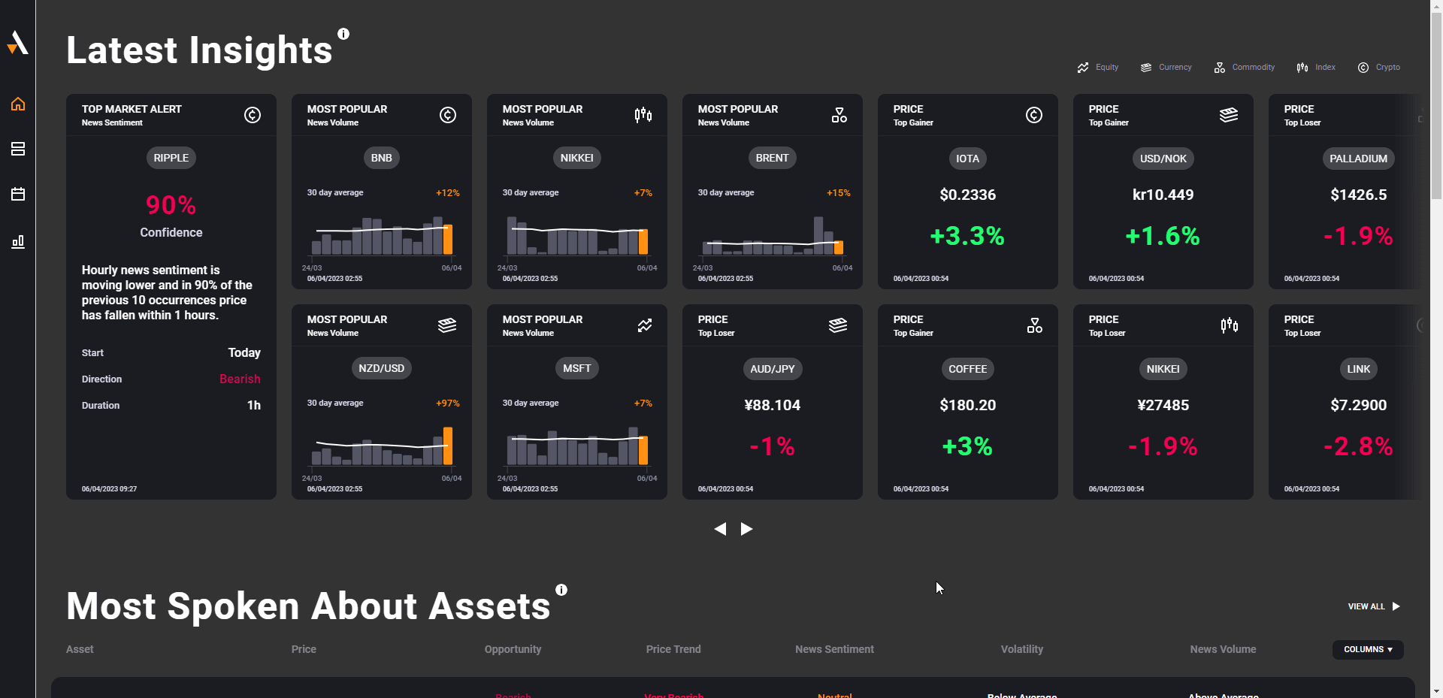Open the COLUMNS dropdown

point(1367,649)
